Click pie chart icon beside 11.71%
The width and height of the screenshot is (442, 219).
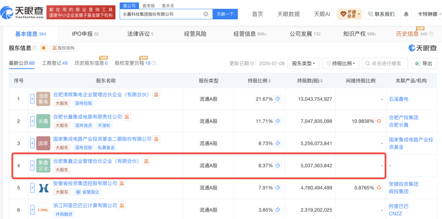(x=278, y=121)
